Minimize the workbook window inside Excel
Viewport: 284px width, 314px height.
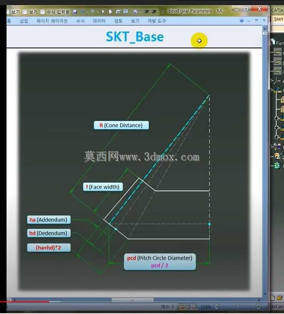pos(249,21)
